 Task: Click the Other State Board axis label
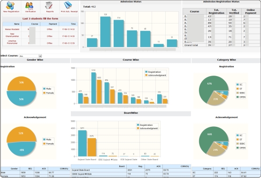[149, 160]
